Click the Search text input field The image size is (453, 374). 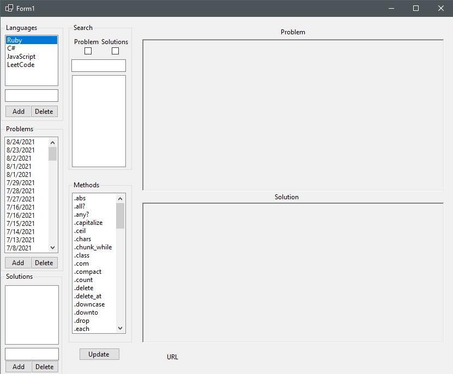pyautogui.click(x=99, y=66)
